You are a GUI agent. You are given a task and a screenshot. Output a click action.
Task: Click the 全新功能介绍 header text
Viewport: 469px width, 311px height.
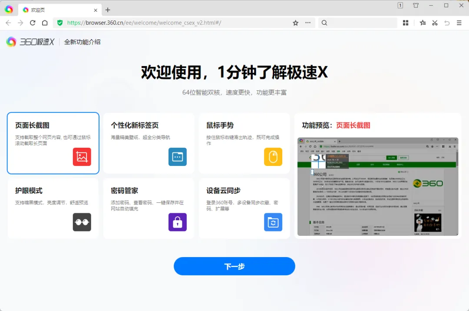coord(82,42)
